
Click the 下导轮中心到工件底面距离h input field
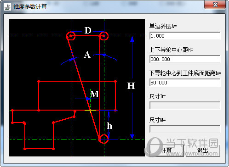185,83
